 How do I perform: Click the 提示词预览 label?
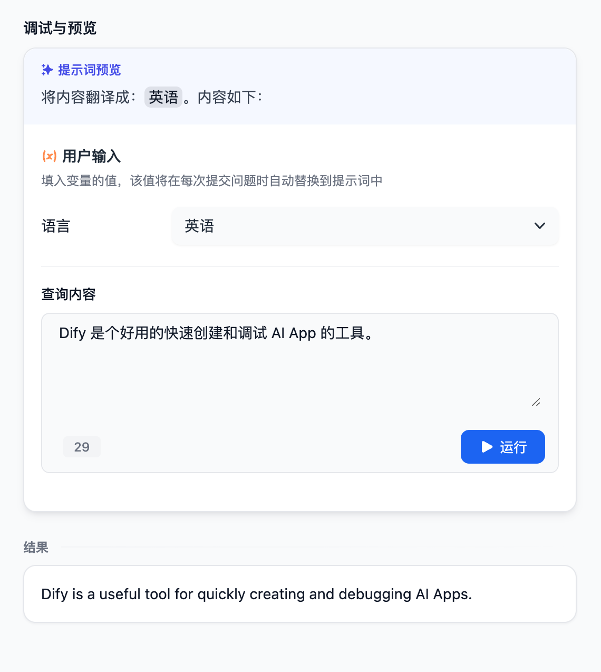[x=89, y=70]
